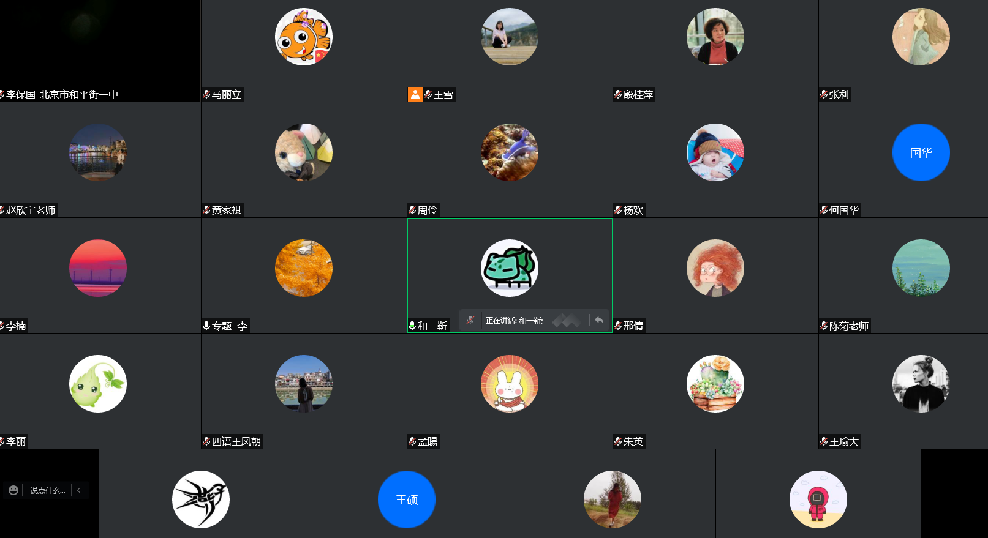The height and width of the screenshot is (538, 988).
Task: Click the 陈菊老师 name label
Action: coord(848,326)
